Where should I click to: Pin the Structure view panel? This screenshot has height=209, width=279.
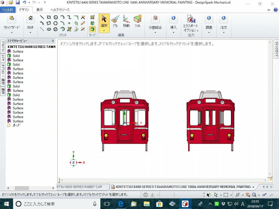coord(53,41)
